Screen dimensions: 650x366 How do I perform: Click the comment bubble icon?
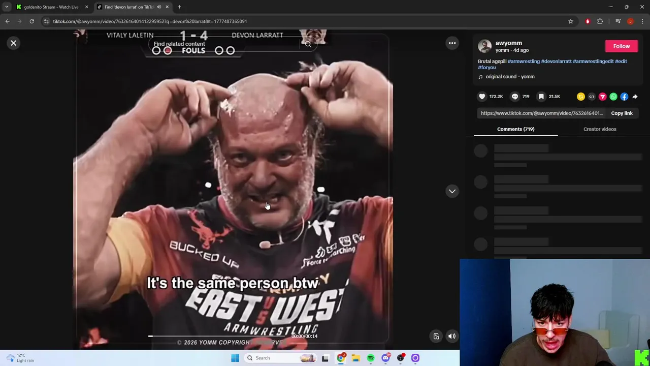515,97
